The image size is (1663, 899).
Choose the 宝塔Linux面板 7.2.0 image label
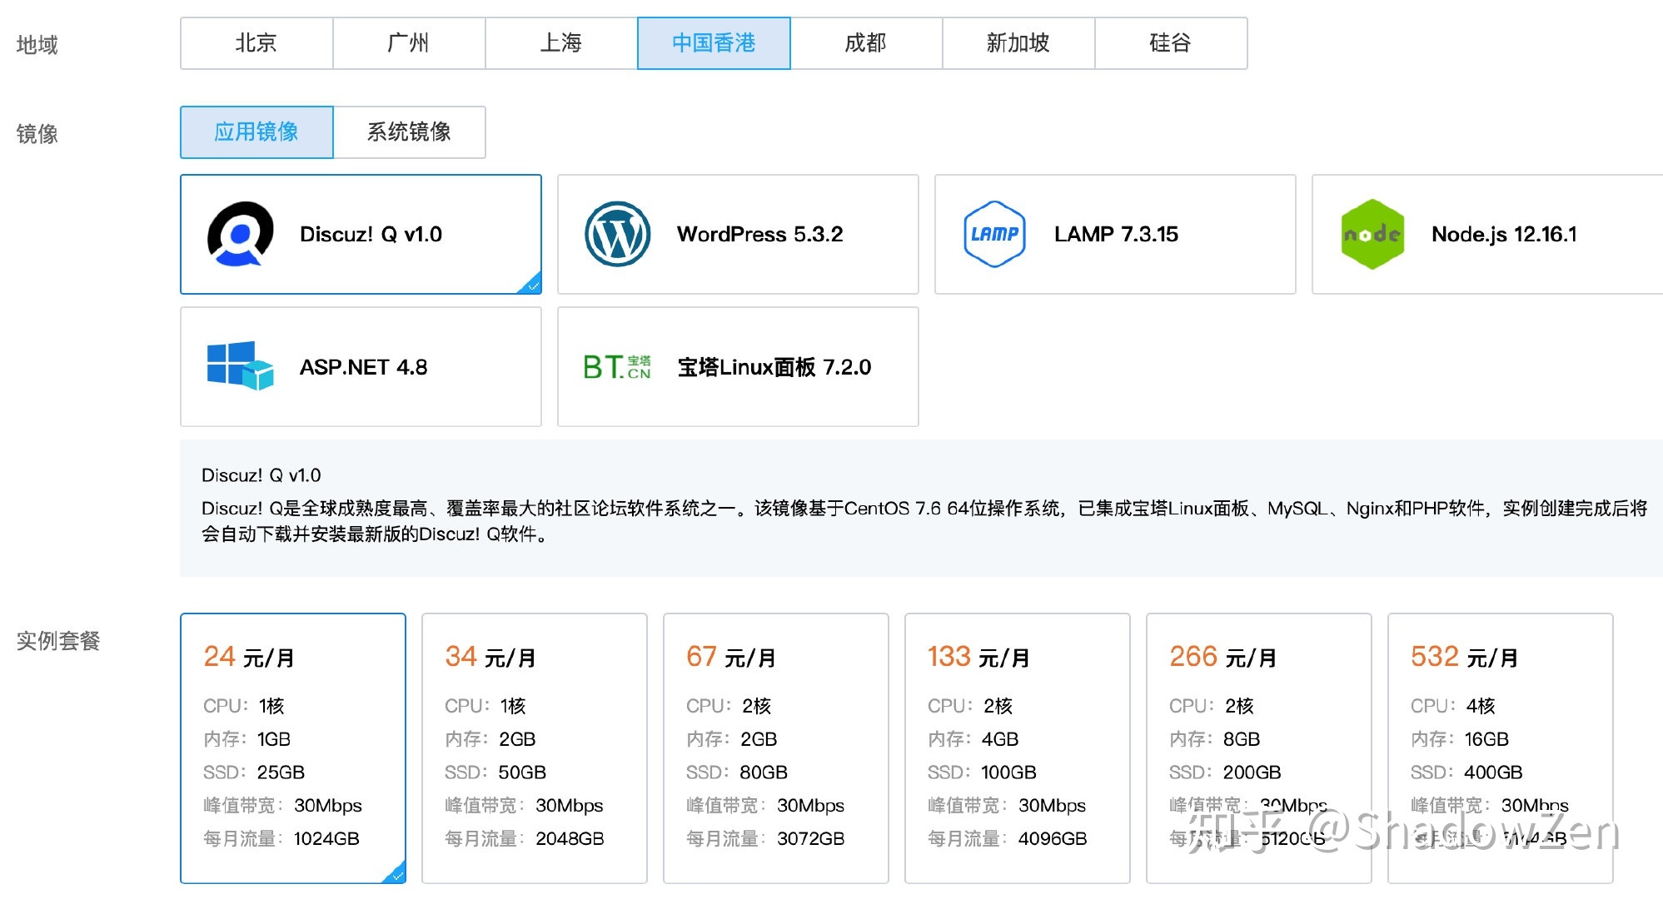(774, 367)
